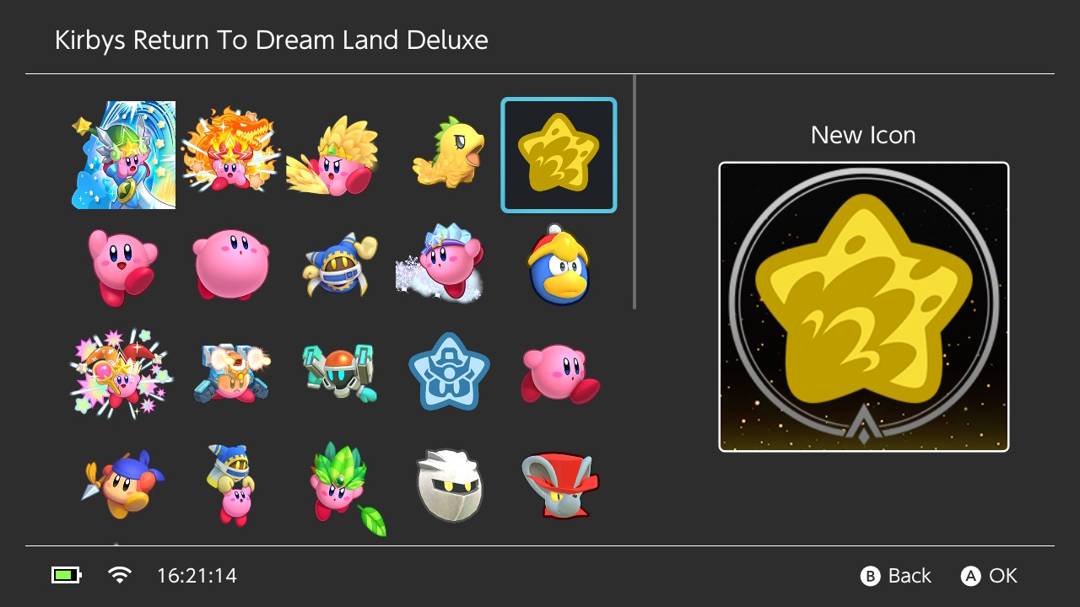Pick the Ice Kirby with crystal crown
This screenshot has height=607, width=1080.
click(x=439, y=262)
